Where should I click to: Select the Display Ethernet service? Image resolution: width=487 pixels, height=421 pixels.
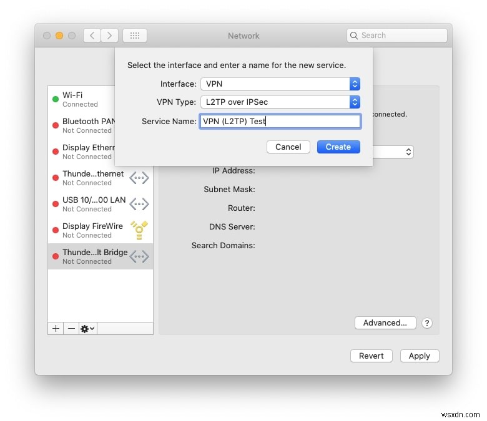(81, 152)
